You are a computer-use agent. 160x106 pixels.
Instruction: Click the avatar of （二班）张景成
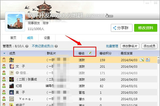pos(11,79)
